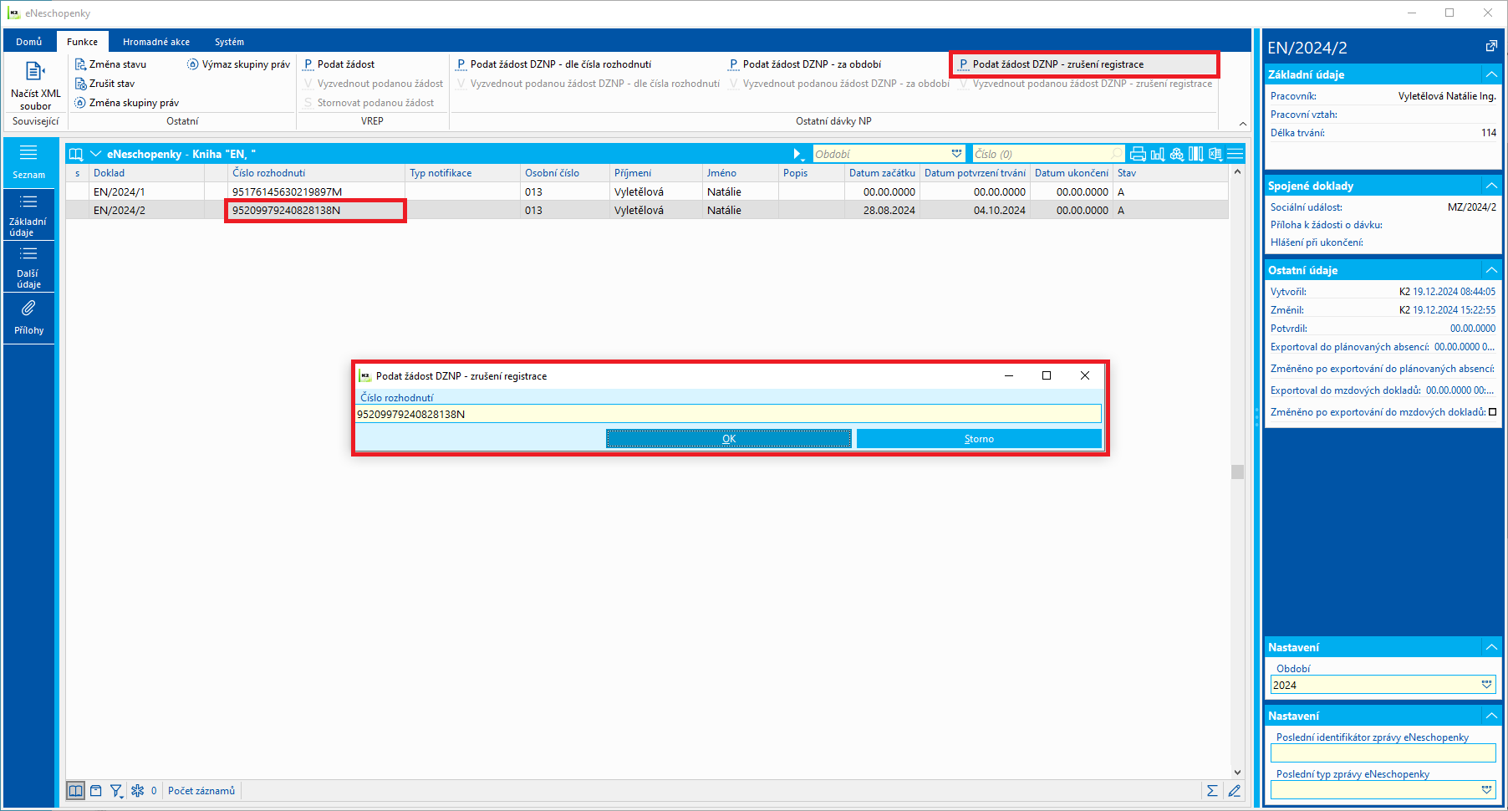Collapse the Nastavení section above Období

(1491, 647)
